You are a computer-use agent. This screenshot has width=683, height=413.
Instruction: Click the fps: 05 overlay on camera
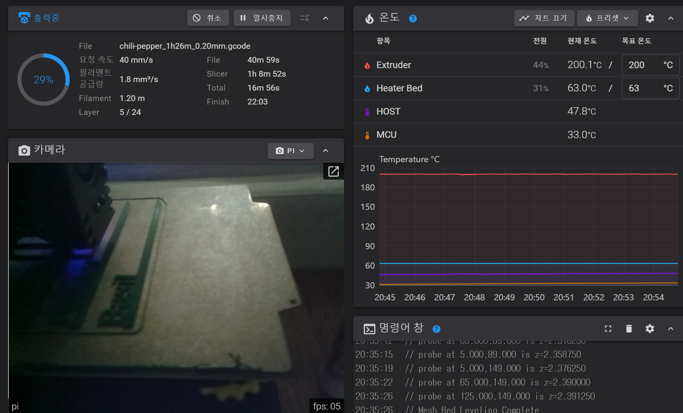pyautogui.click(x=327, y=406)
